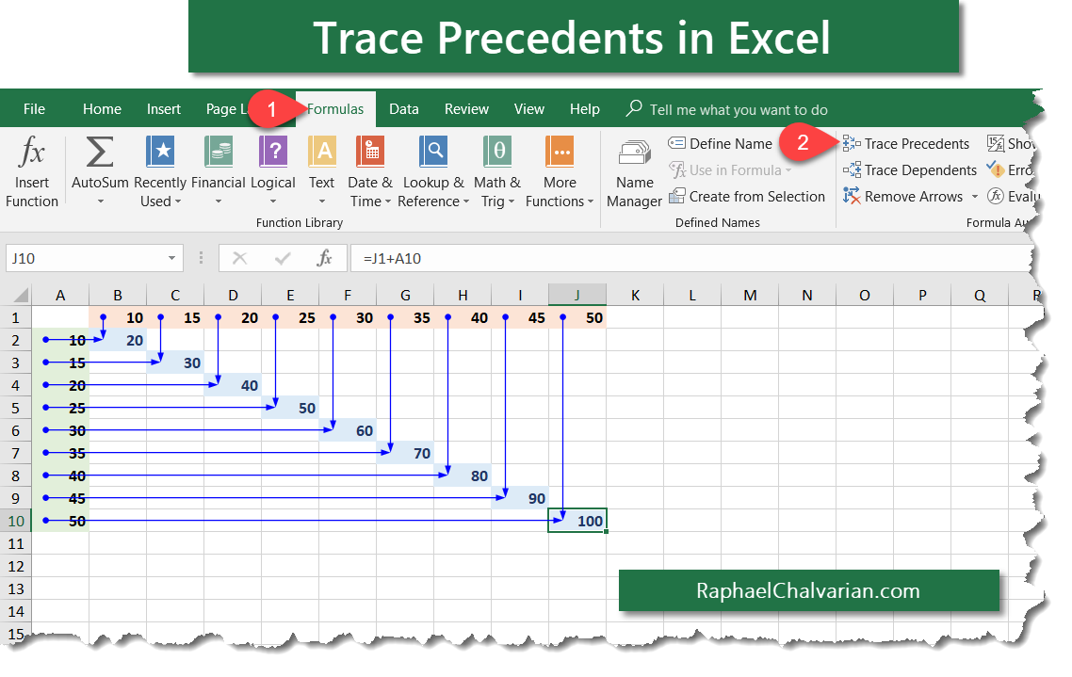
Task: Click the Select All corner triangle
Action: pyautogui.click(x=21, y=295)
